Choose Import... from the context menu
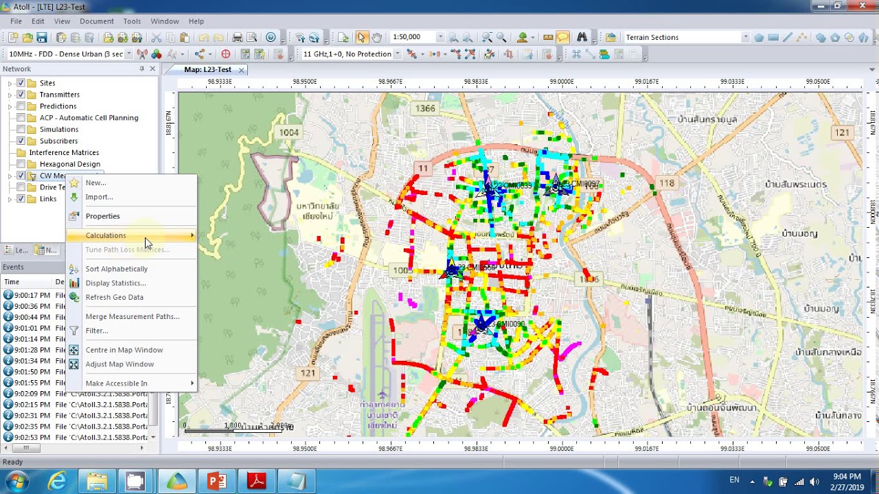879x494 pixels. [x=131, y=197]
